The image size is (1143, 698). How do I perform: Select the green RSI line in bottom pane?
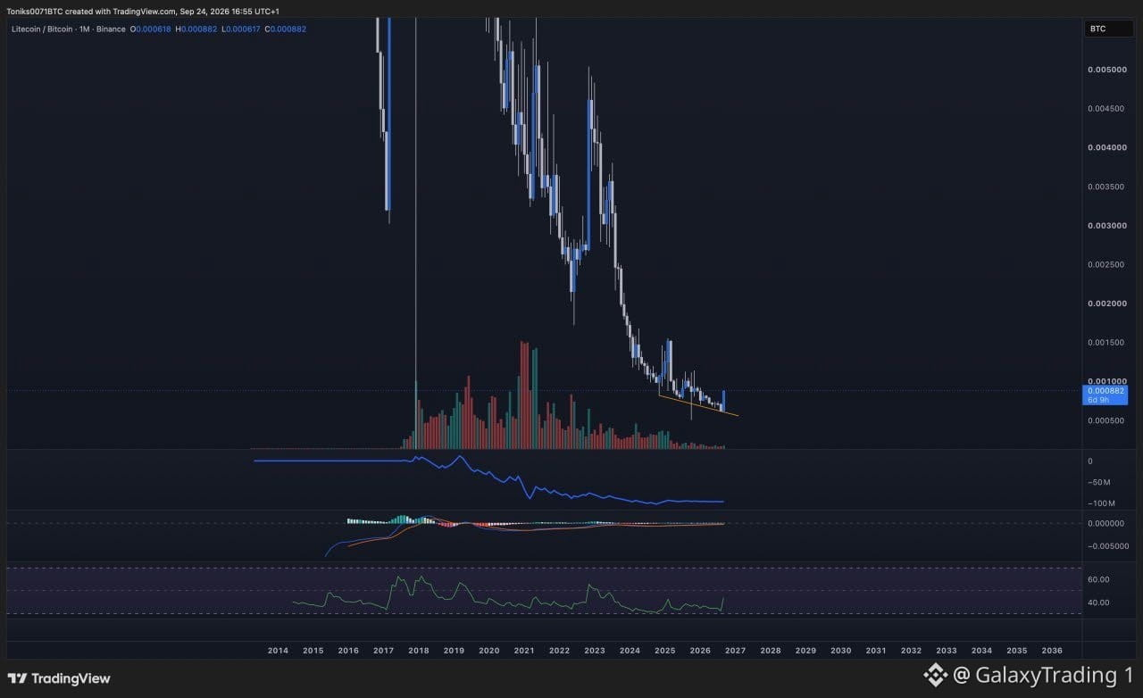(x=509, y=598)
